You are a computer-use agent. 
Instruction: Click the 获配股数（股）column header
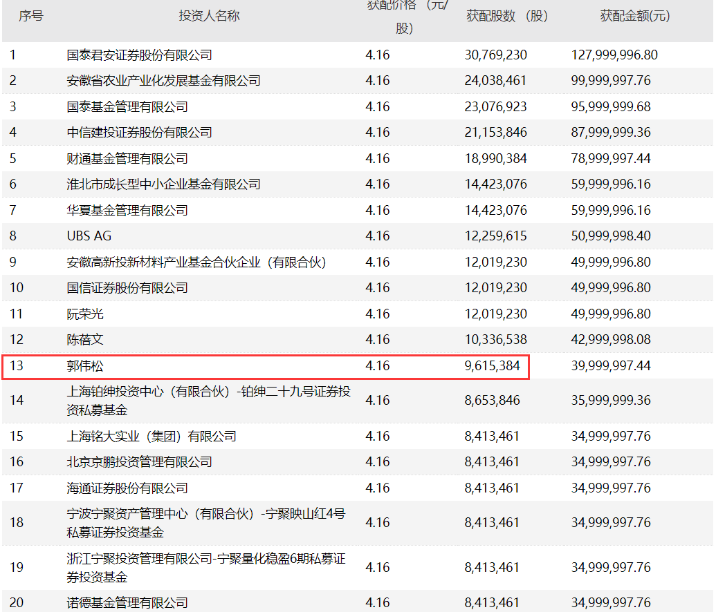[x=507, y=16]
